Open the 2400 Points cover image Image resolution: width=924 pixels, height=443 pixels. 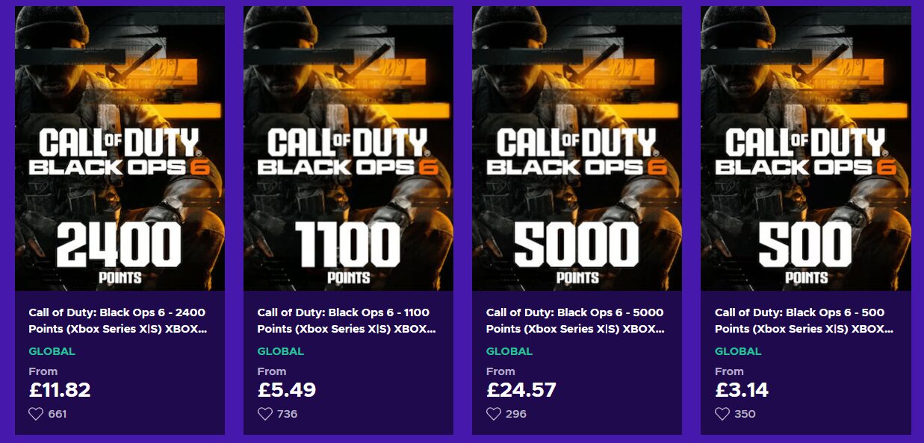click(120, 148)
